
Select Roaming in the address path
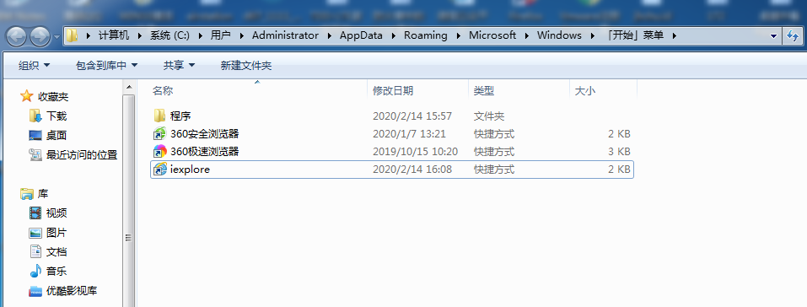coord(425,35)
